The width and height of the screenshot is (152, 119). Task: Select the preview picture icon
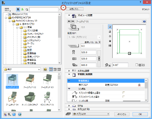[x=110, y=46]
